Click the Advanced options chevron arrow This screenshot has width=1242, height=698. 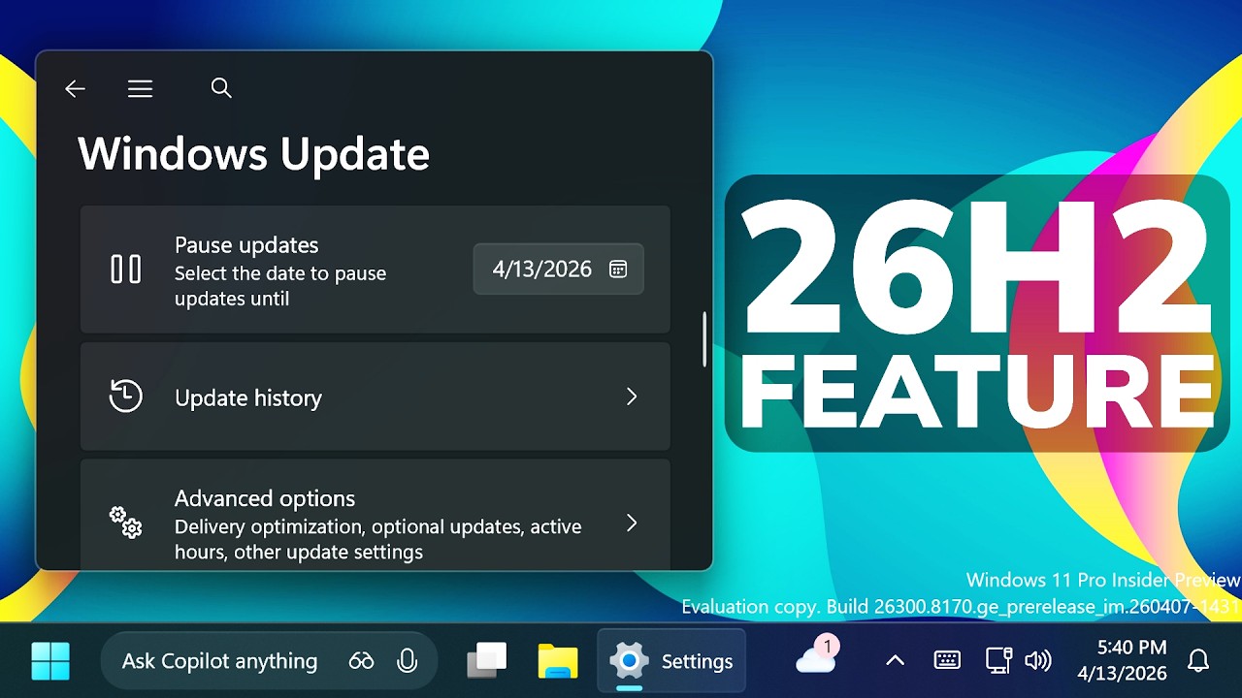[632, 523]
